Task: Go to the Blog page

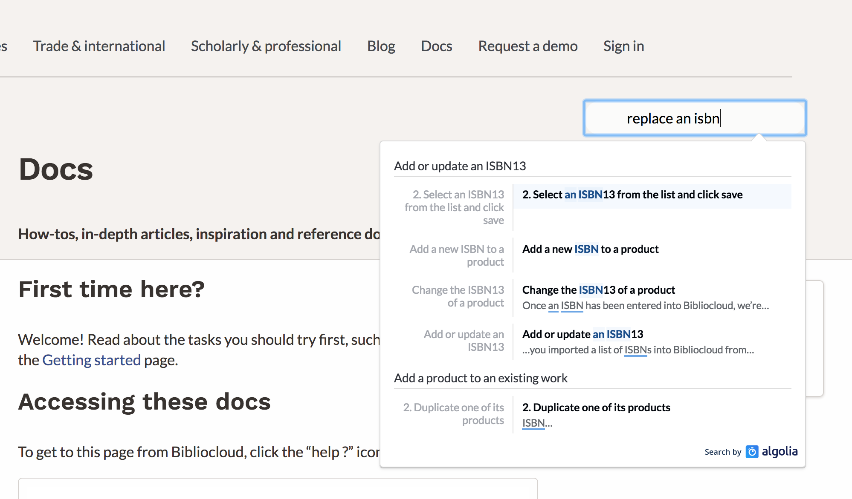Action: pyautogui.click(x=381, y=46)
